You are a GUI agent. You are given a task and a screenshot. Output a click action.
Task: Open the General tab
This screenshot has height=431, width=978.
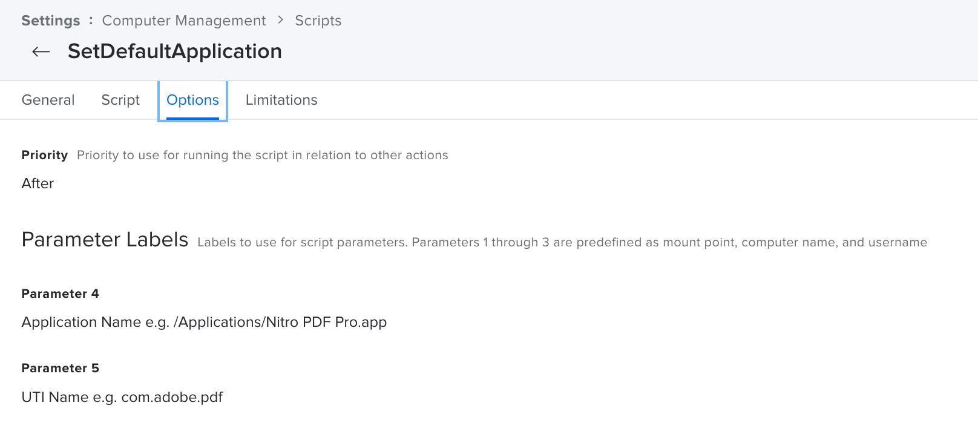click(x=48, y=100)
